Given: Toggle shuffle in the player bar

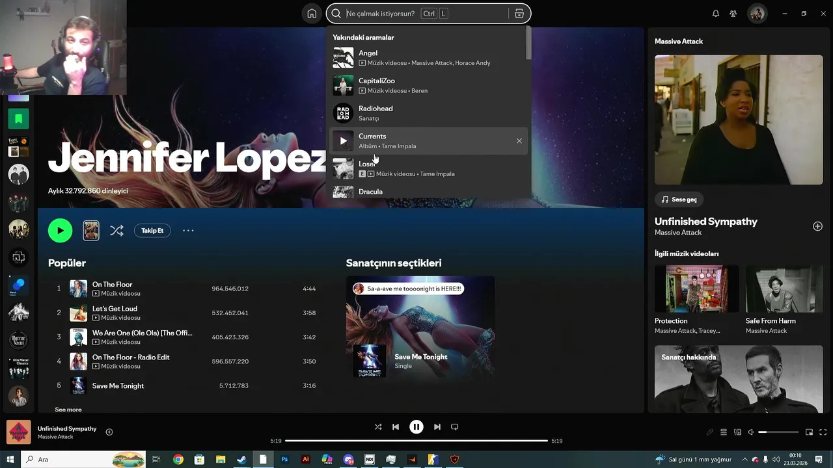Looking at the screenshot, I should click(378, 427).
